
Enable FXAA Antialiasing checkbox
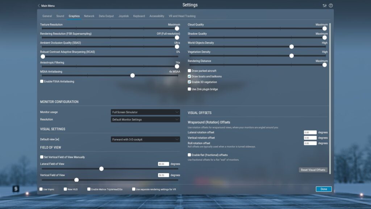(42, 82)
